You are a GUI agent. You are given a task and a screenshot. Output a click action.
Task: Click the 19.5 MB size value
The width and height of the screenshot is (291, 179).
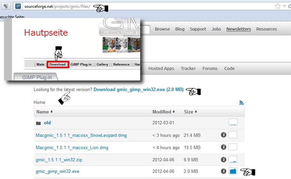[192, 148]
